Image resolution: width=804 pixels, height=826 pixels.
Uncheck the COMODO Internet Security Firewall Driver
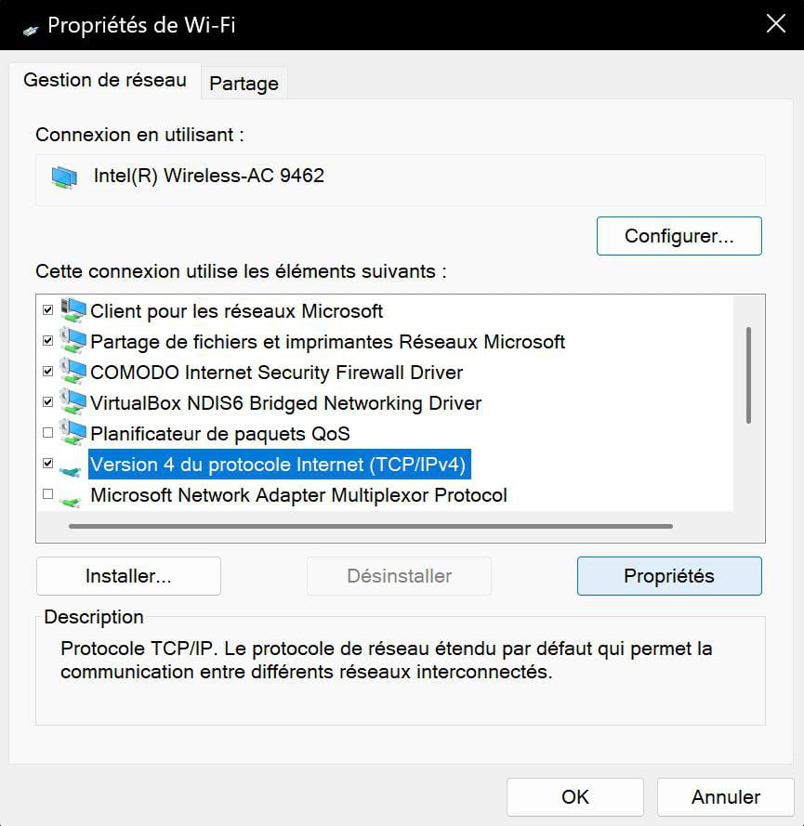(48, 372)
